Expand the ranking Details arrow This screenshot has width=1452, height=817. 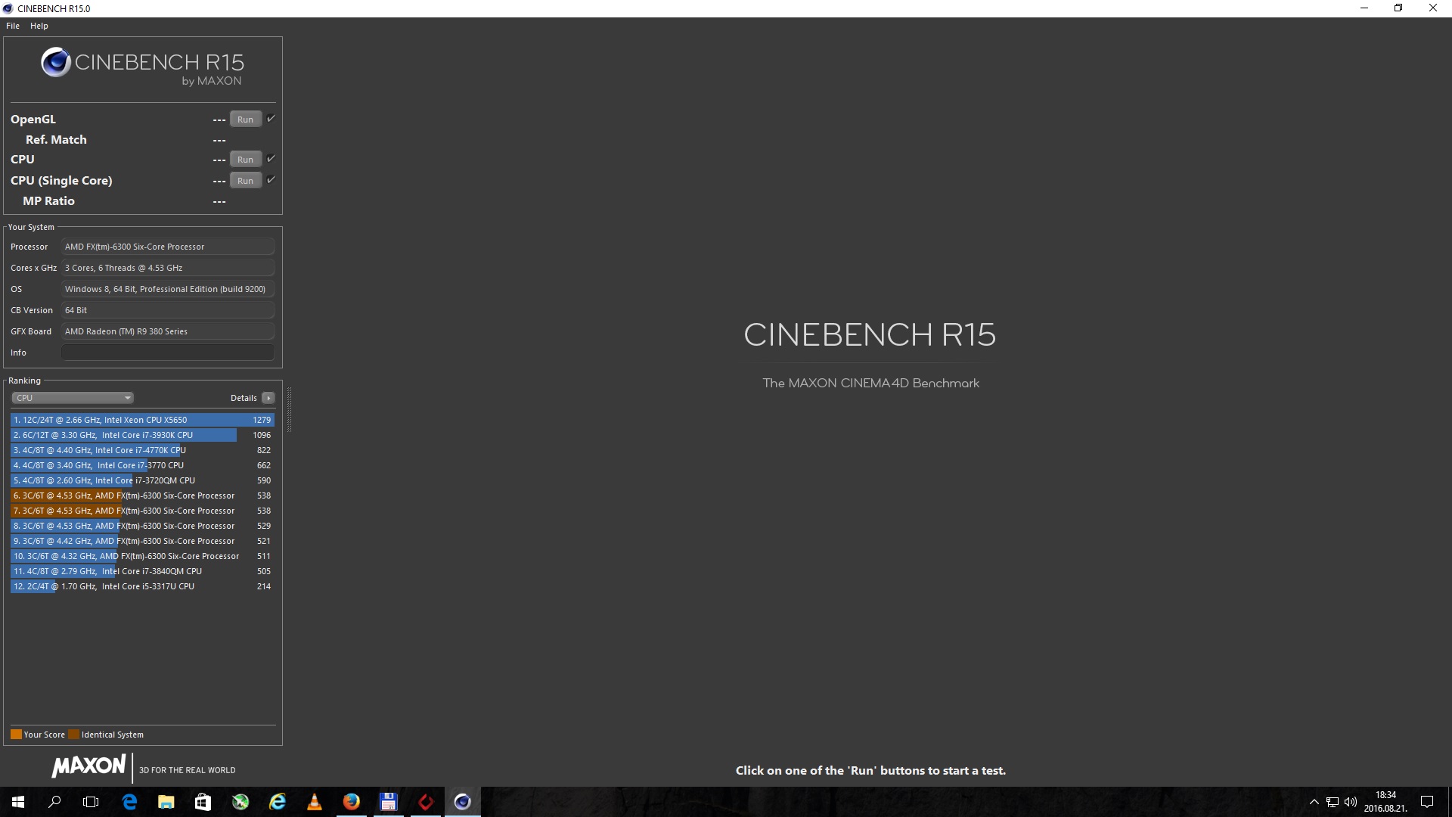point(268,398)
